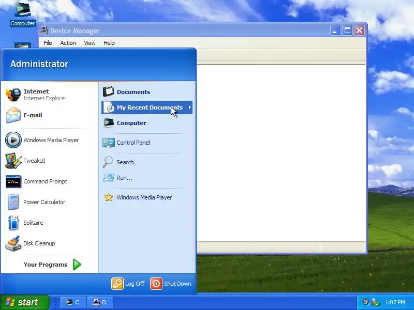Screen dimensions: 414x310
Task: Open Power Calculator icon
Action: tap(13, 202)
